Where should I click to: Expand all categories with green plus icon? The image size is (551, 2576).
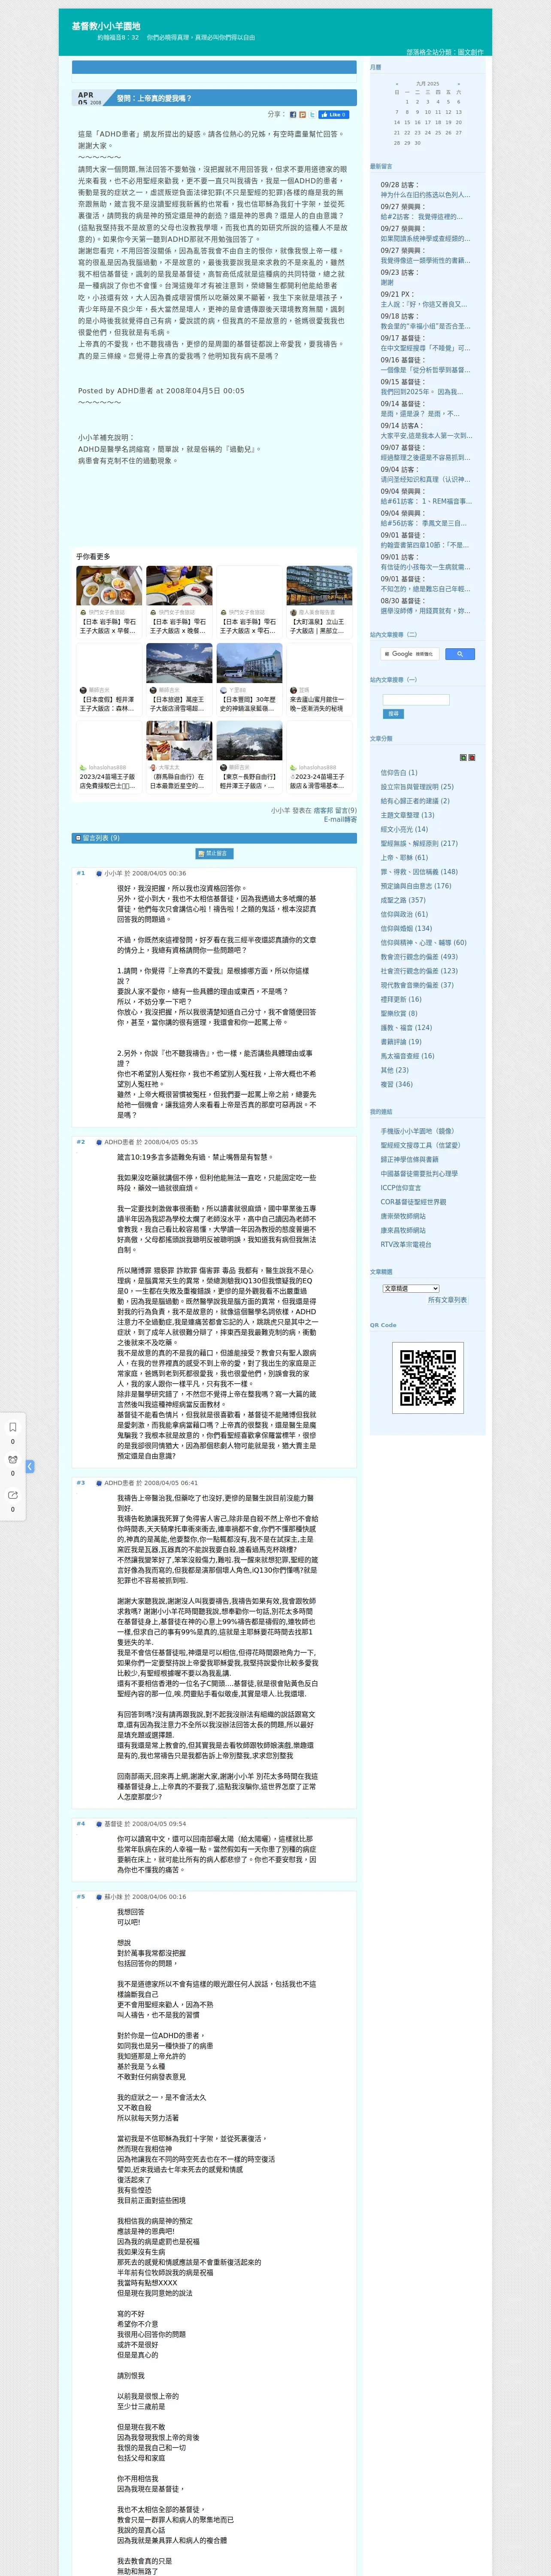463,758
